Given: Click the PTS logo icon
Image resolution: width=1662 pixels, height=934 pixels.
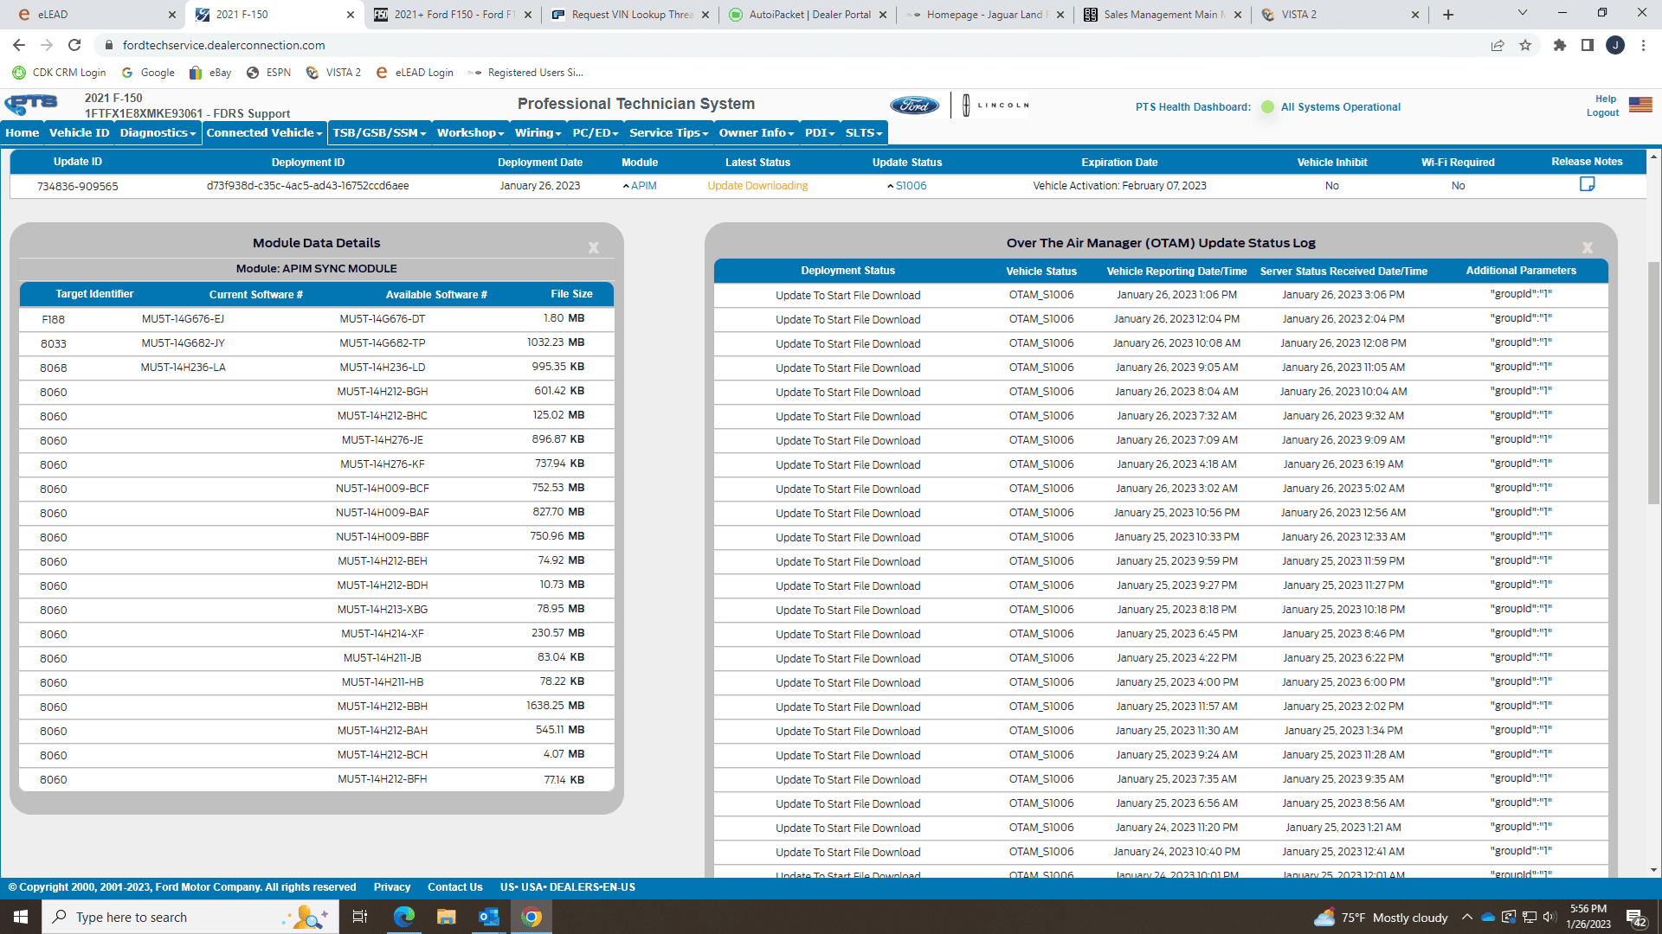Looking at the screenshot, I should [31, 105].
